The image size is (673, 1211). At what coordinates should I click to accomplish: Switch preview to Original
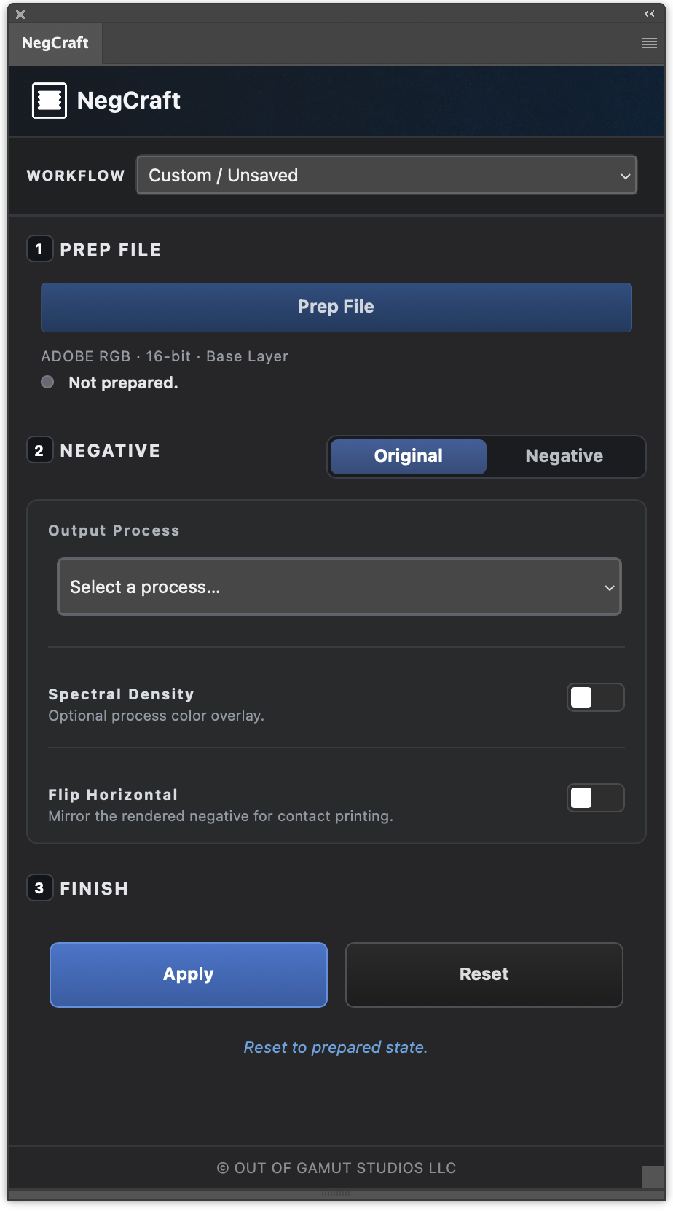click(x=409, y=456)
